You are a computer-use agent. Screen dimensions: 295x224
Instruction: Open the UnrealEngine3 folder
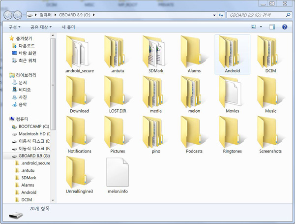pos(79,172)
